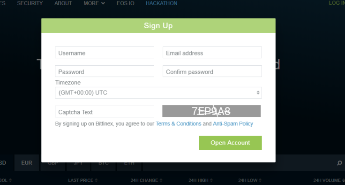Click Timezone selector up-down arrows
345x185 pixels.
point(258,92)
